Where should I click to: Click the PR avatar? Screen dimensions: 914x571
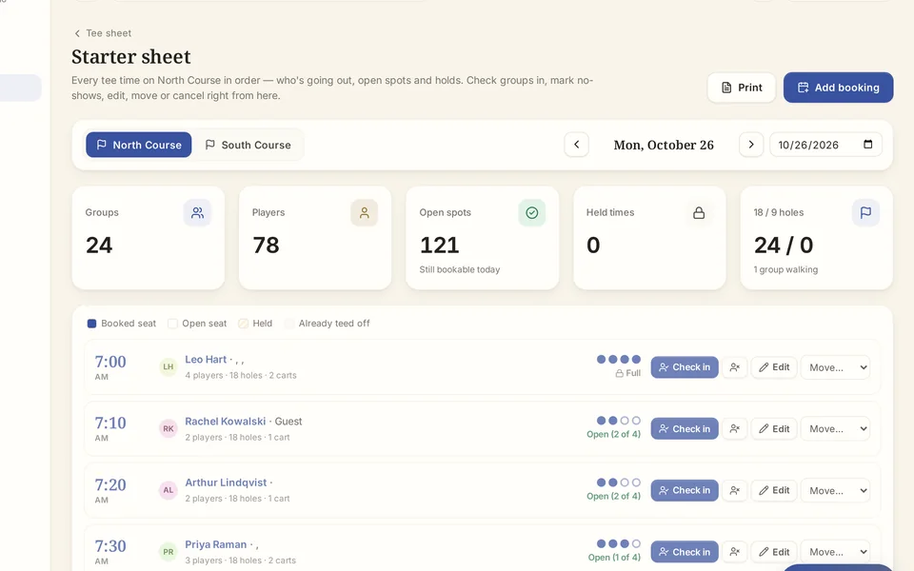click(168, 552)
